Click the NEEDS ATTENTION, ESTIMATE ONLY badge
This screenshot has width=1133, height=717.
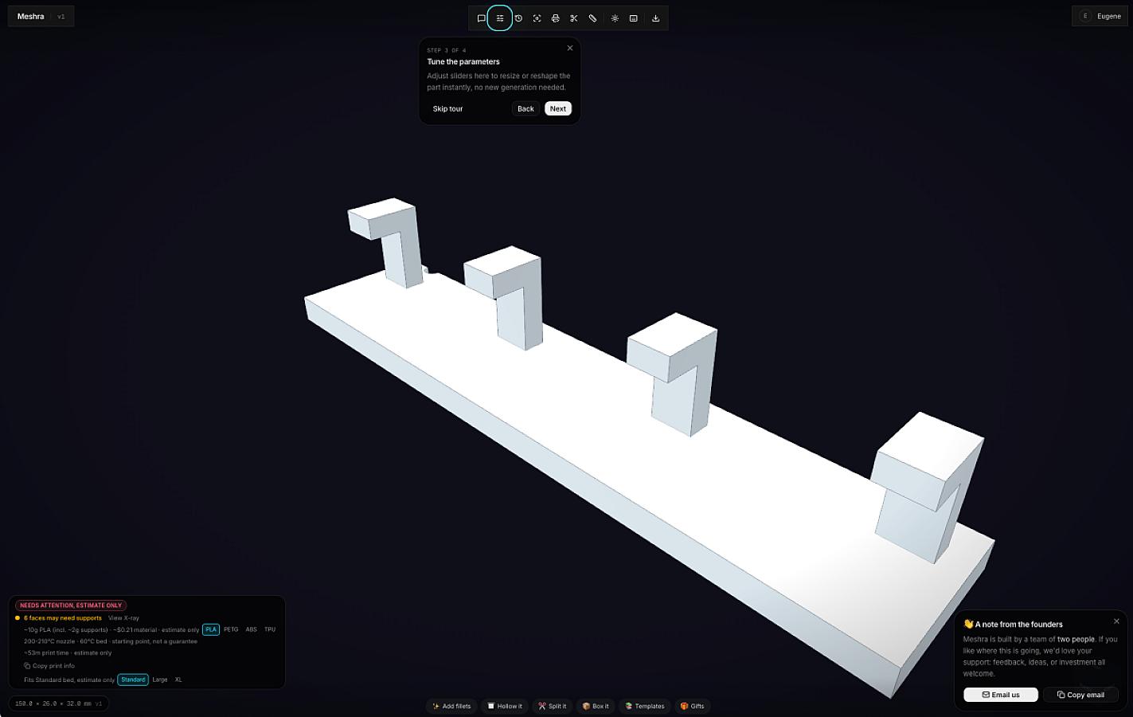point(71,605)
